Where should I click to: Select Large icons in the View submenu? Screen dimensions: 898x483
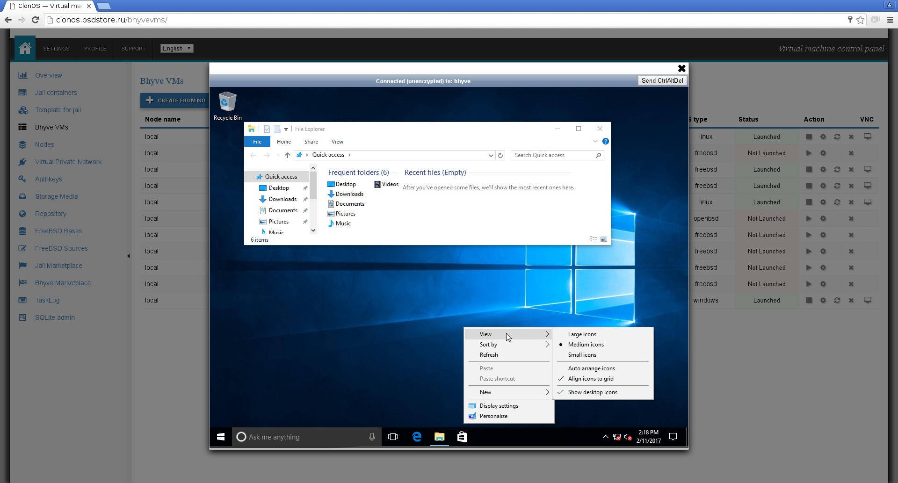603,334
